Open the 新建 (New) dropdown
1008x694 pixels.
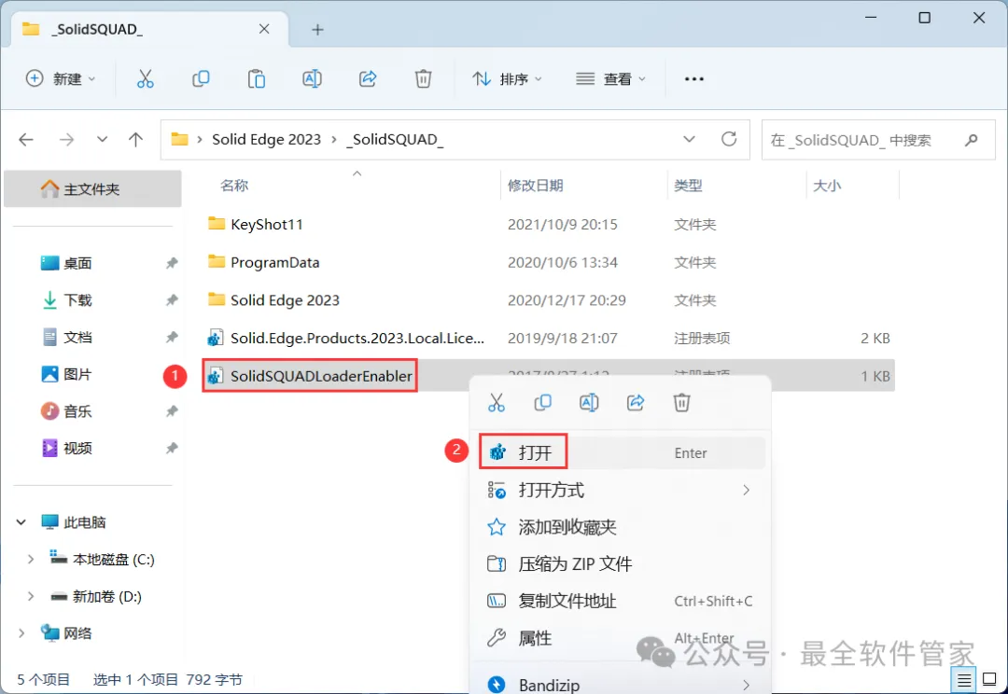tap(61, 79)
